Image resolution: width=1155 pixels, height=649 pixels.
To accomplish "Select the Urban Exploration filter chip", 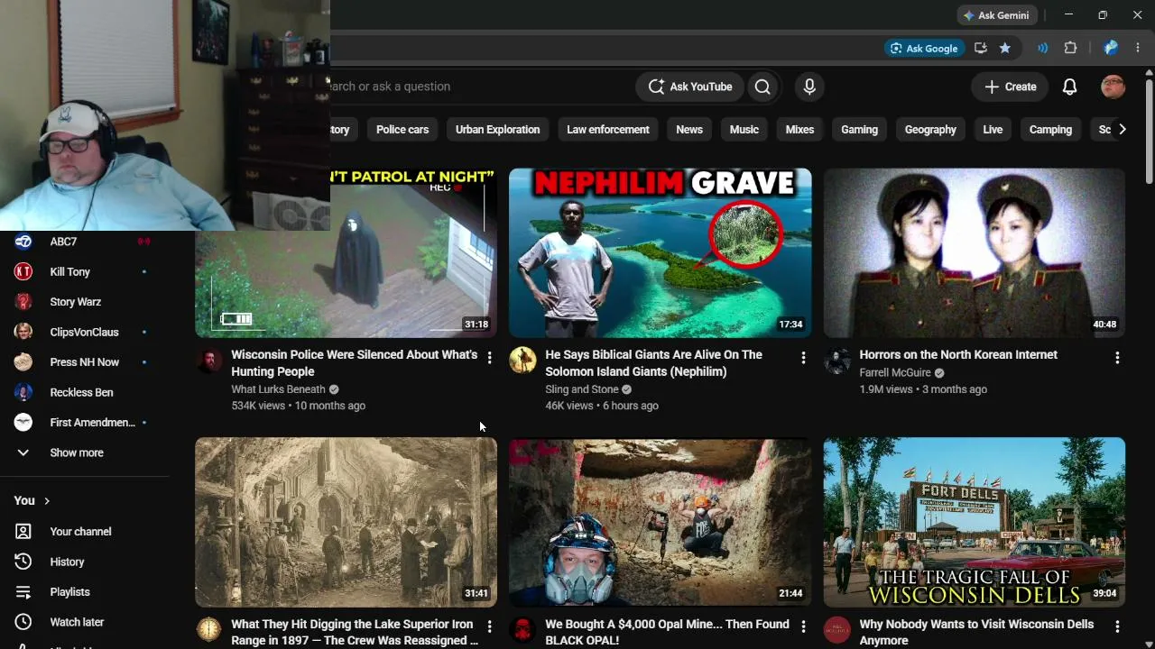I will point(497,130).
